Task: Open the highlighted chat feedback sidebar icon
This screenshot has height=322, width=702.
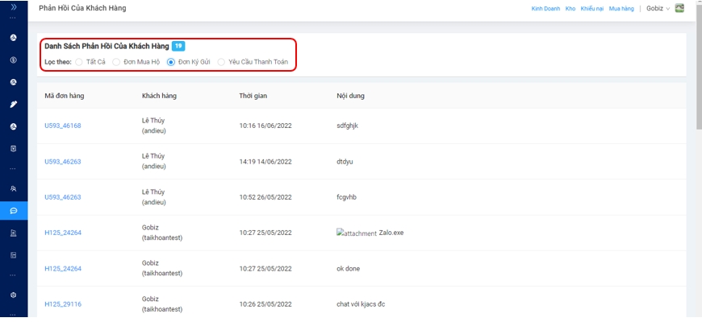Action: point(13,210)
